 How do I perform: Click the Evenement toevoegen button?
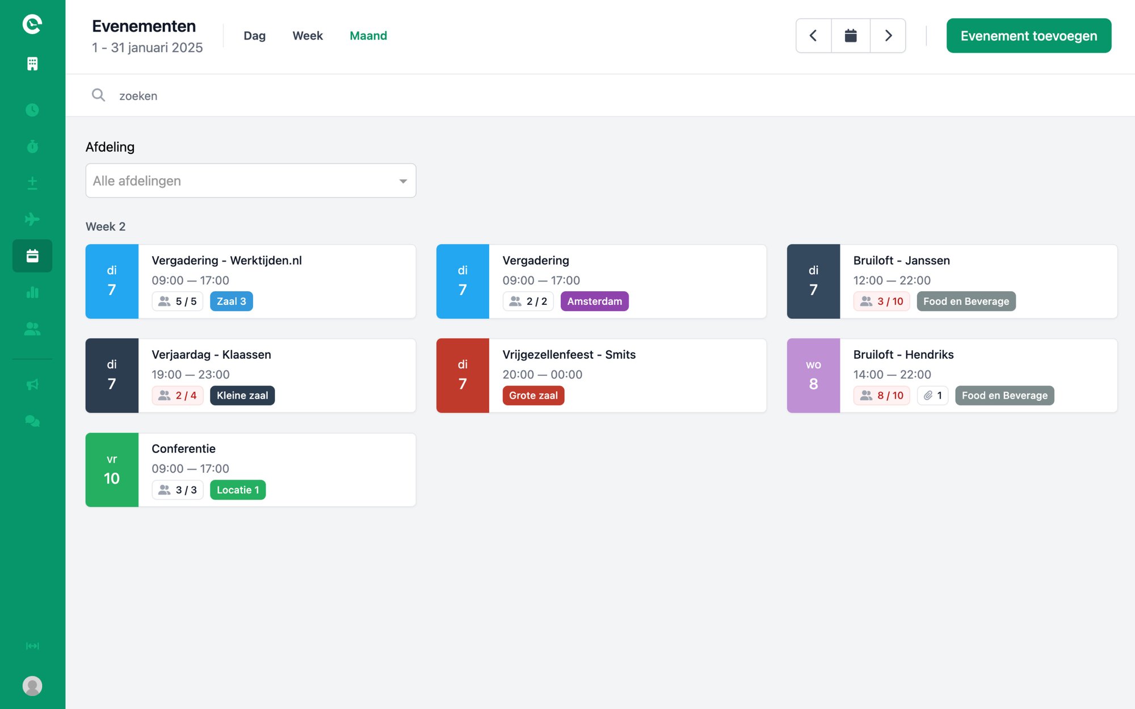click(1029, 36)
